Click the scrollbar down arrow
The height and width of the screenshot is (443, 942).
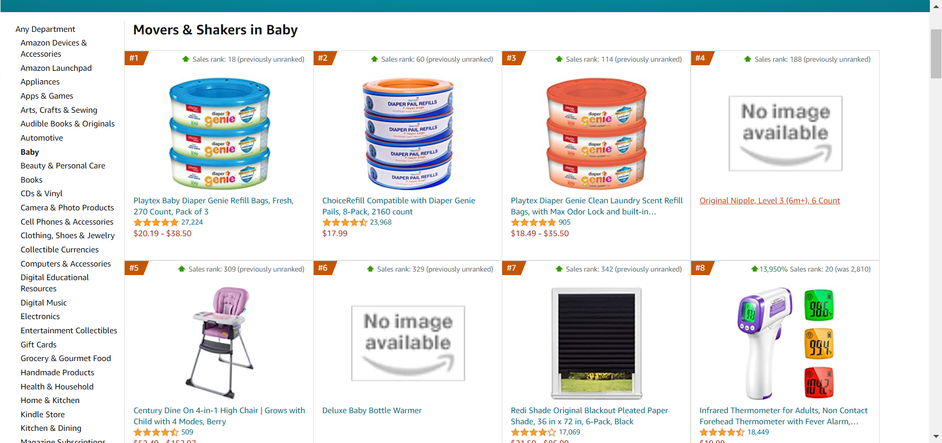(936, 436)
